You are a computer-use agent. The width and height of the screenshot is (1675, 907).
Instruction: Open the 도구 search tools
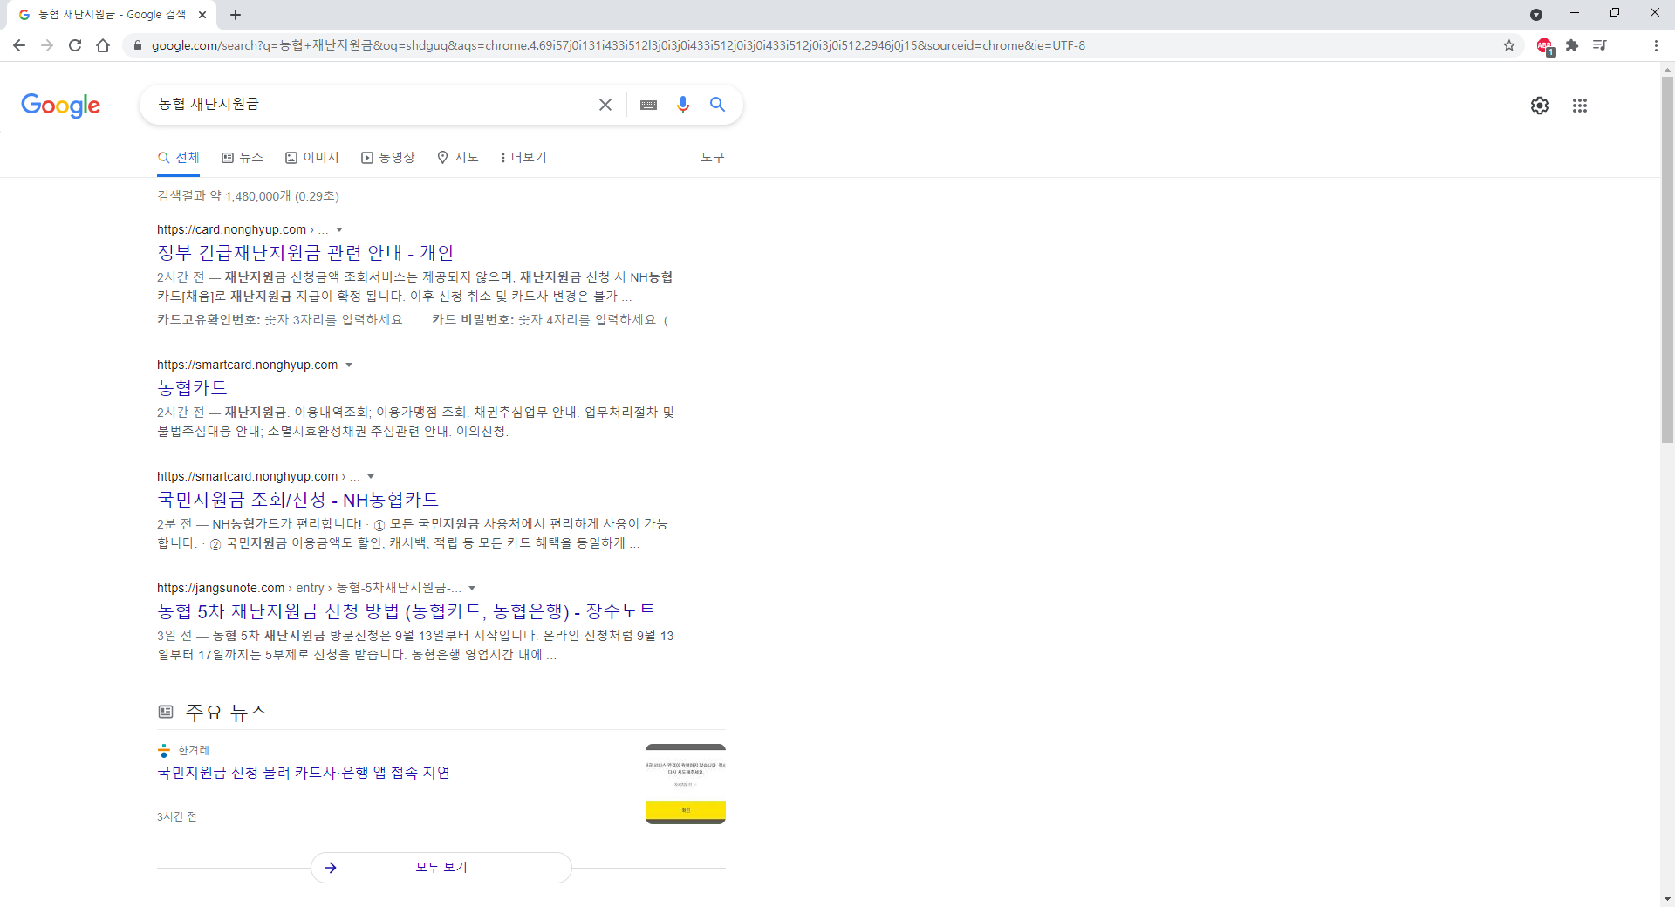(713, 158)
